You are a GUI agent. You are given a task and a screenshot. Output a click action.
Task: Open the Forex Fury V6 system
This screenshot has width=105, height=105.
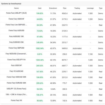(x=16, y=100)
